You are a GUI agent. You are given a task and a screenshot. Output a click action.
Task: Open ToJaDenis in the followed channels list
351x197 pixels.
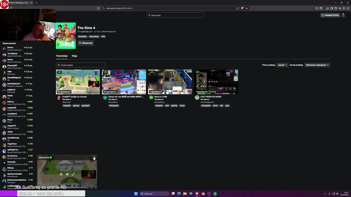click(18, 55)
